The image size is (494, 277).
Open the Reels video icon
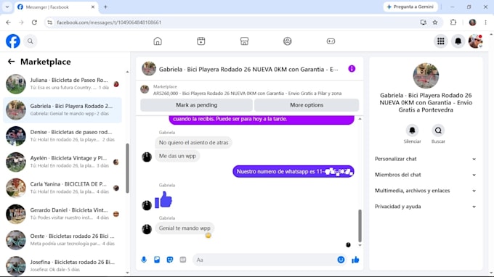tap(201, 41)
